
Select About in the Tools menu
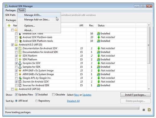pos(39,30)
